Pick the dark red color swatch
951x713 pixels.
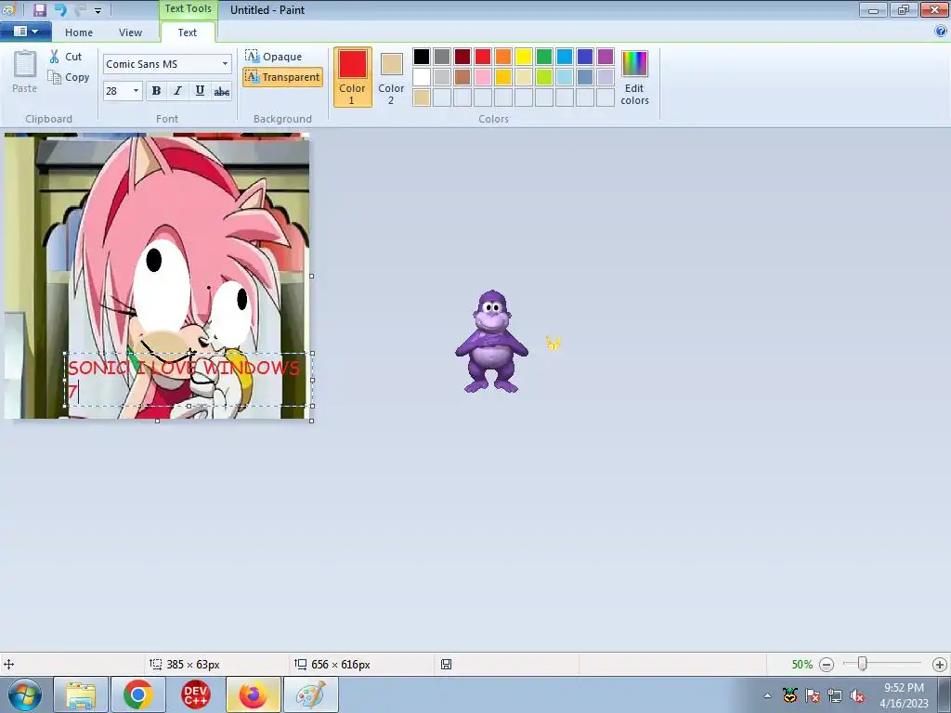(x=462, y=57)
